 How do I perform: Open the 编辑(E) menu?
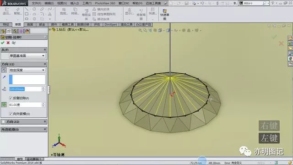click(49, 3)
